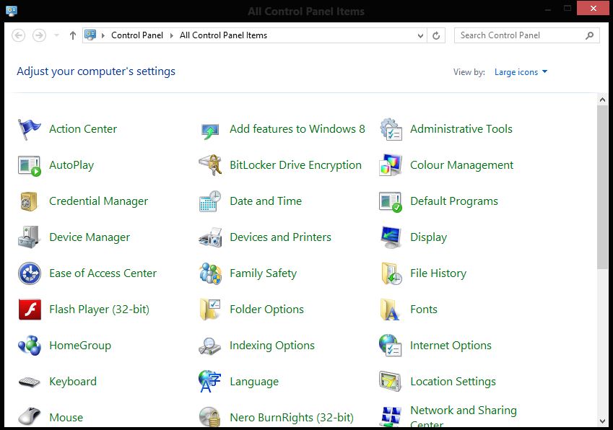This screenshot has height=430, width=613.
Task: Open the Action Center link text
Action: (83, 129)
